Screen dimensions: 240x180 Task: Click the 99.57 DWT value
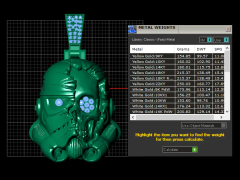tap(202, 56)
